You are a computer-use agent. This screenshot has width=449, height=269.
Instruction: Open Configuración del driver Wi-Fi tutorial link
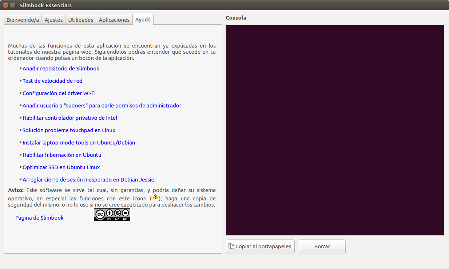coord(59,93)
